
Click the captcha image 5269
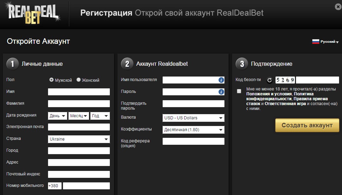(285, 80)
